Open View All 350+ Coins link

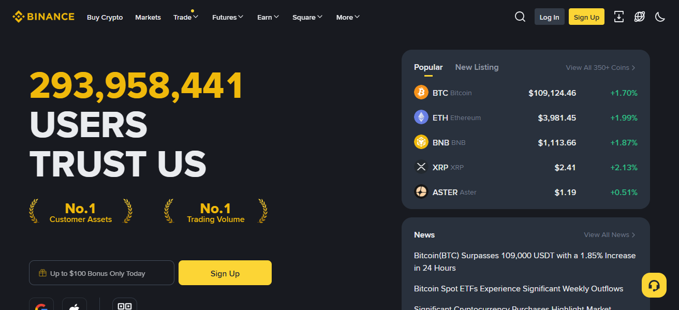(x=601, y=67)
